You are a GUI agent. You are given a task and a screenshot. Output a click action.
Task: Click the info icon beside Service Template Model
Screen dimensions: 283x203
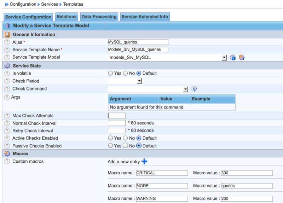tap(233, 57)
